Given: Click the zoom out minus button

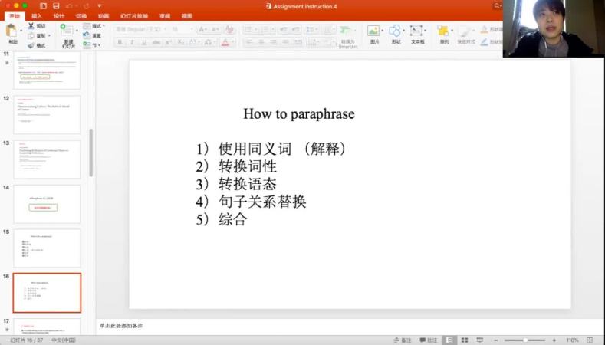Looking at the screenshot, I should click(496, 340).
